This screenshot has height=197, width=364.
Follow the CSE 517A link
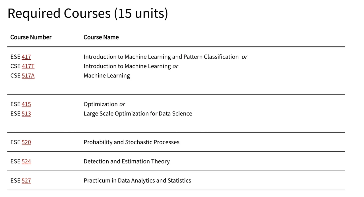tap(28, 76)
